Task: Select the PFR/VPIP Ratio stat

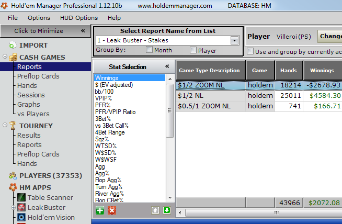Action: click(115, 112)
